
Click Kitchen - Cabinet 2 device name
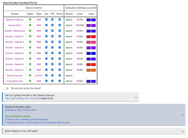(15, 42)
